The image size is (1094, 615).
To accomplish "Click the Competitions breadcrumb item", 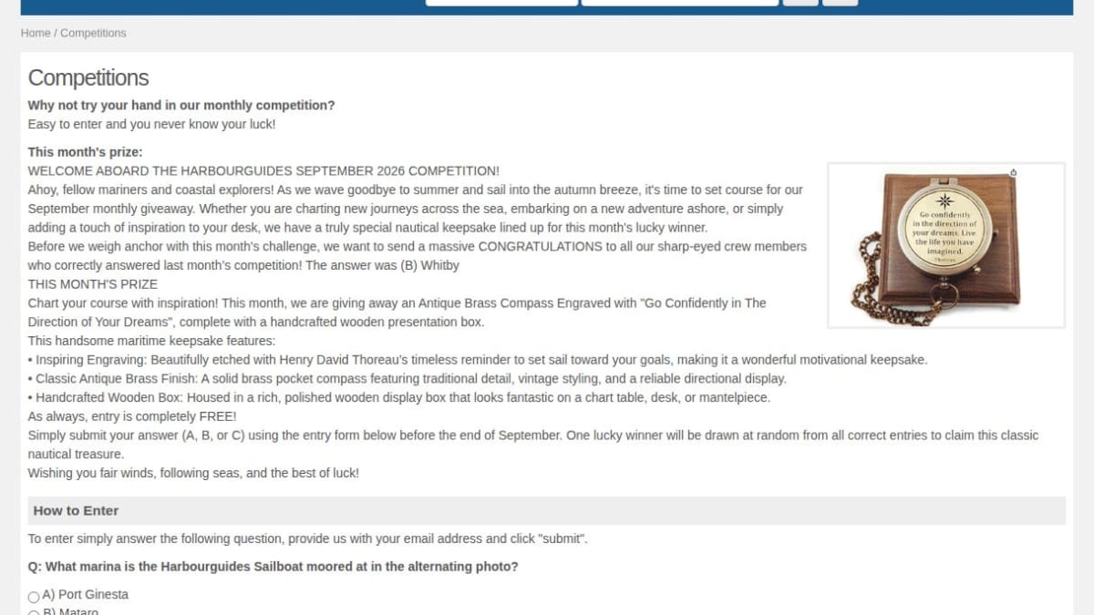I will coord(93,33).
